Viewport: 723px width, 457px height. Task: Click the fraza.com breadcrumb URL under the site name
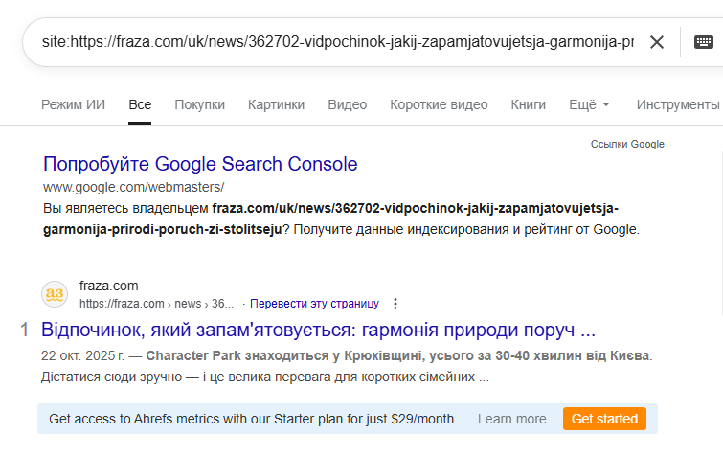(x=156, y=304)
